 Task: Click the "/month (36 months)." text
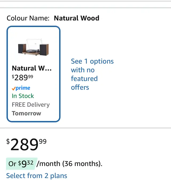pyautogui.click(x=69, y=164)
